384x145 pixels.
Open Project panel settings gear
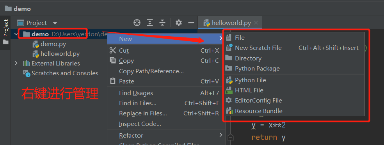tap(179, 23)
